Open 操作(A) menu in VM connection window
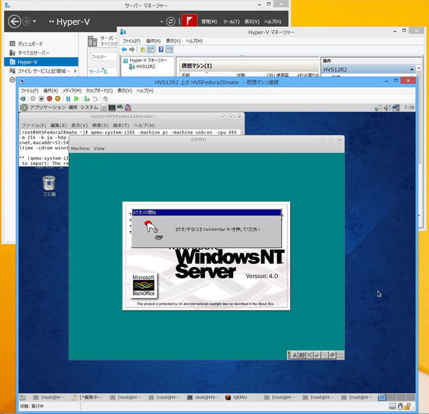 (x=51, y=91)
